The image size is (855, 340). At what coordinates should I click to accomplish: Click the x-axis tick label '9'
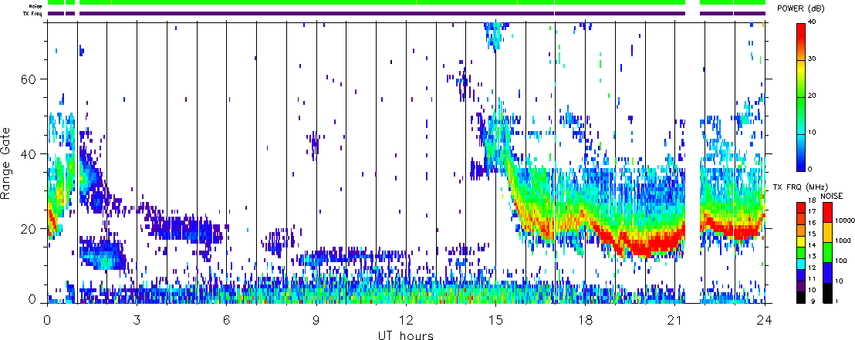click(x=316, y=318)
